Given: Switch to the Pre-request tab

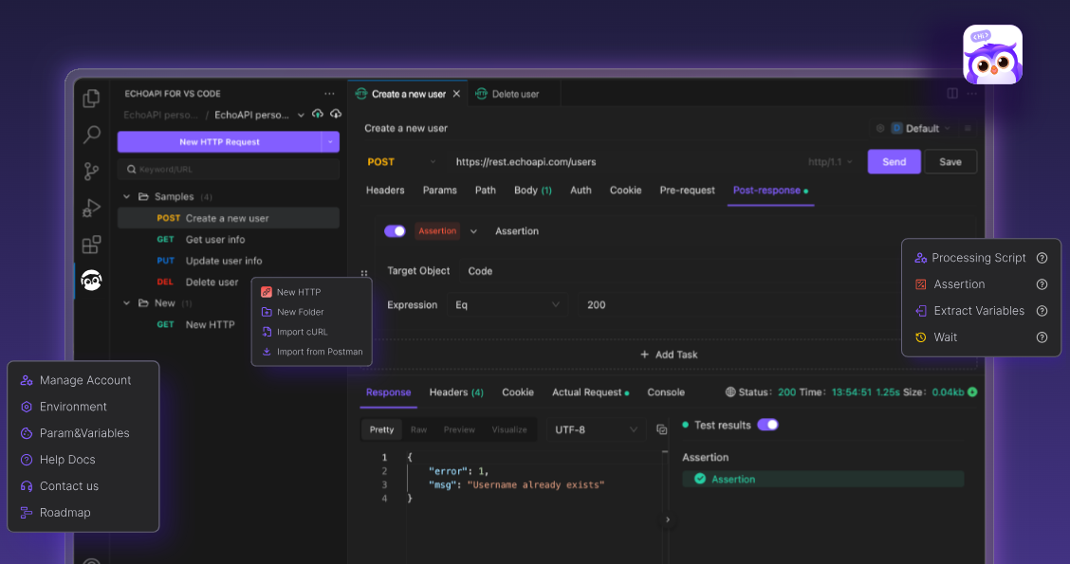Looking at the screenshot, I should click(687, 191).
